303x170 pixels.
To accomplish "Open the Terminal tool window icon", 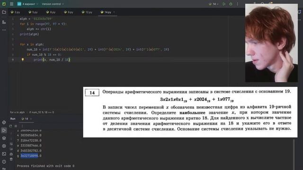I will 4,154.
